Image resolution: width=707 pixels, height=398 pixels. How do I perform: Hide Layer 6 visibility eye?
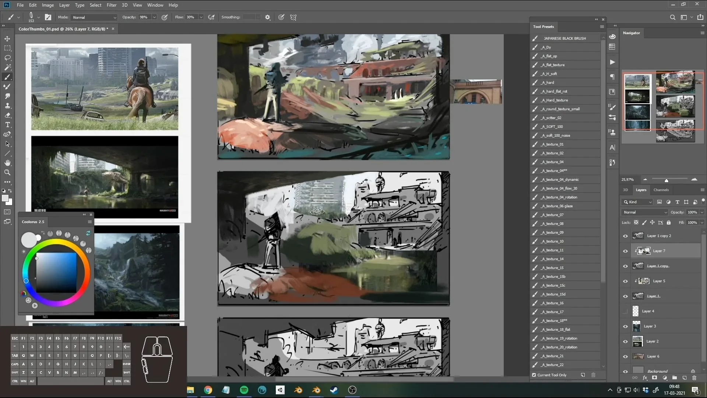(625, 356)
